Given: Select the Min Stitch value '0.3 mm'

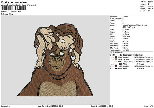Looking at the screenshot, I should 125,46.
